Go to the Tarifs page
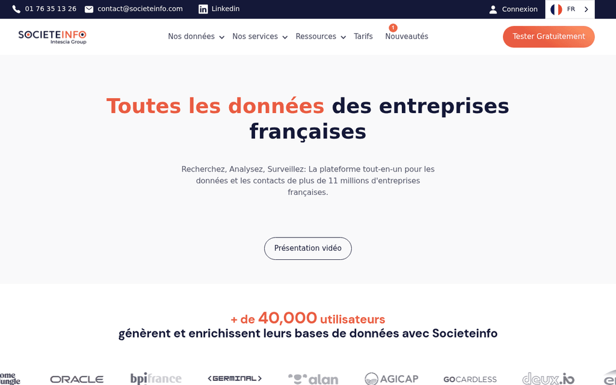This screenshot has height=385, width=616. point(363,36)
